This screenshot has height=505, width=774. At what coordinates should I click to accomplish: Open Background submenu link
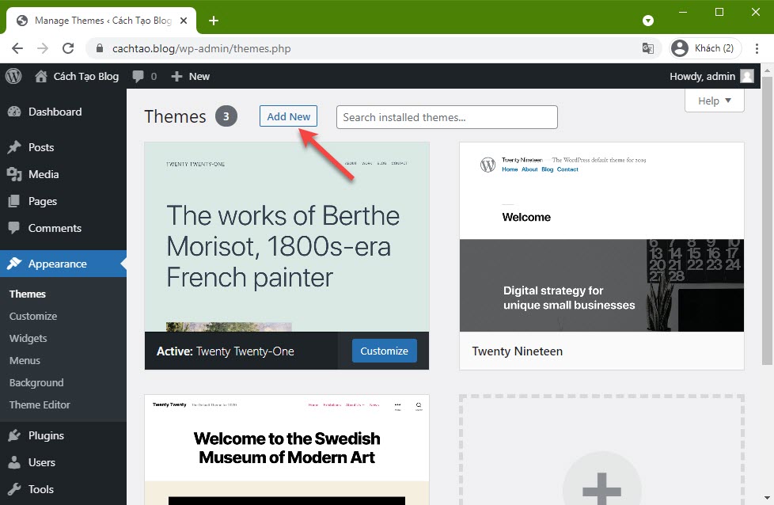coord(36,382)
